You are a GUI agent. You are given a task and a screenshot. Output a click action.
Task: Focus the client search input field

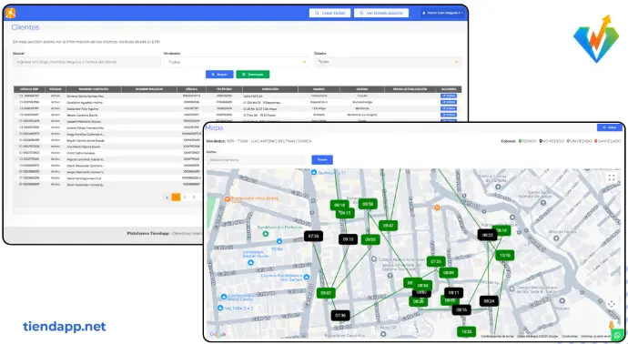pos(86,62)
